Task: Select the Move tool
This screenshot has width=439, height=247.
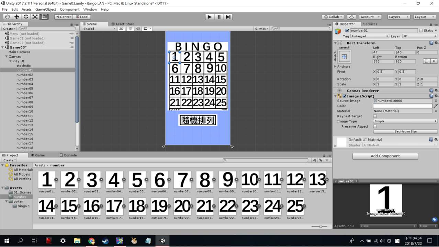Action: tap(16, 16)
